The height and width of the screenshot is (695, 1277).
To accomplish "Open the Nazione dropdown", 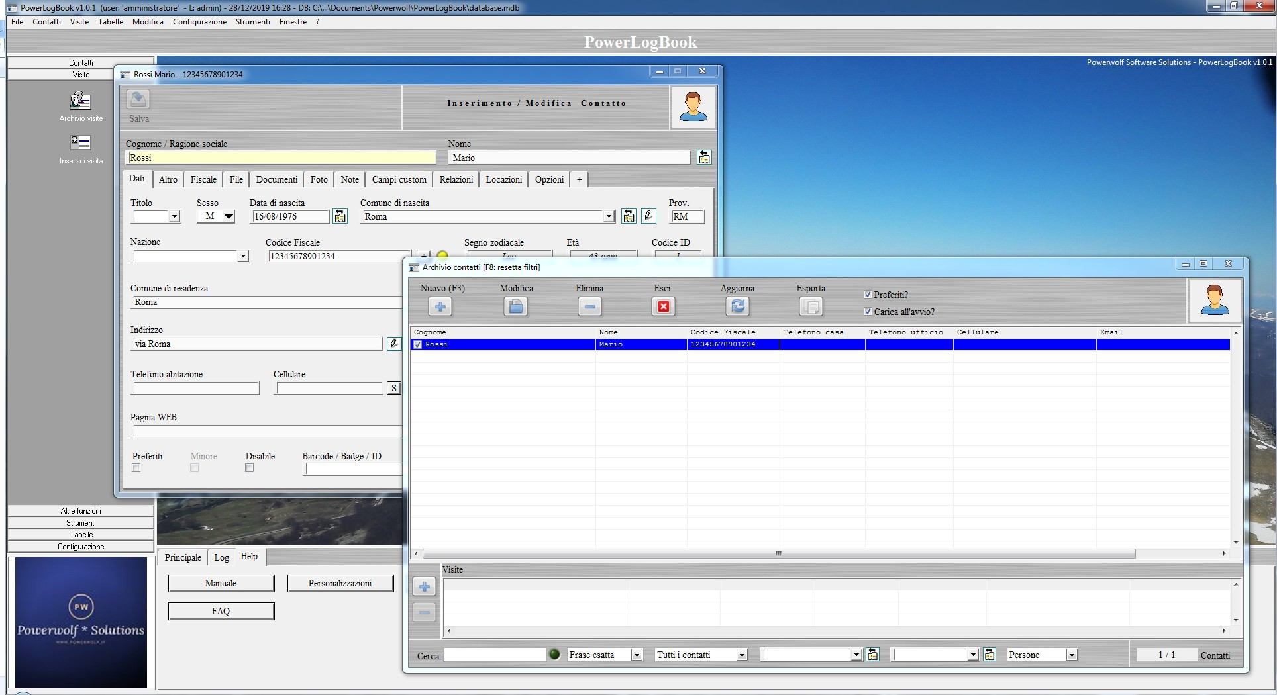I will coord(243,256).
